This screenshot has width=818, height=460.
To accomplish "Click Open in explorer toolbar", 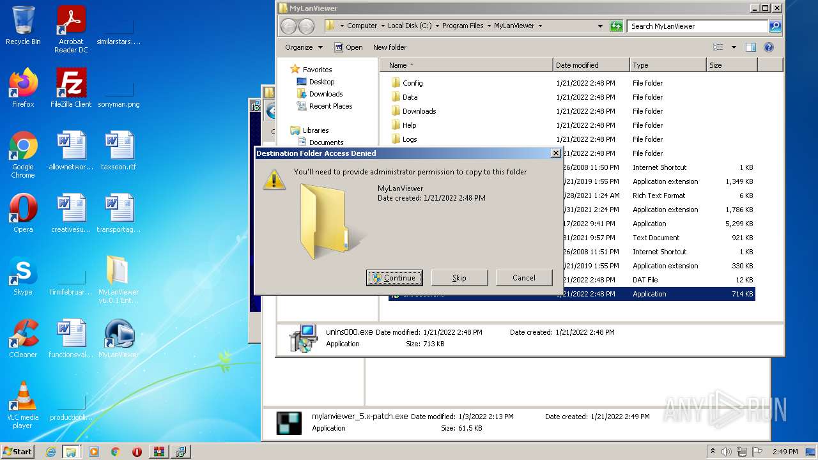I will click(x=348, y=47).
